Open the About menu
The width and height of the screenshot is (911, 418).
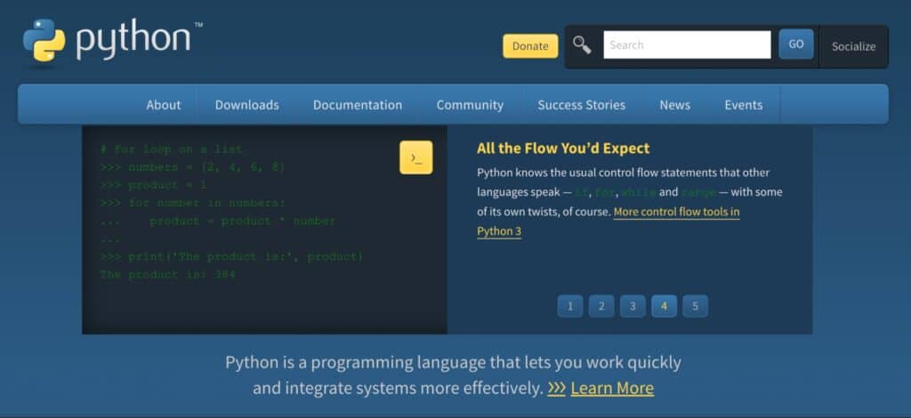point(164,105)
